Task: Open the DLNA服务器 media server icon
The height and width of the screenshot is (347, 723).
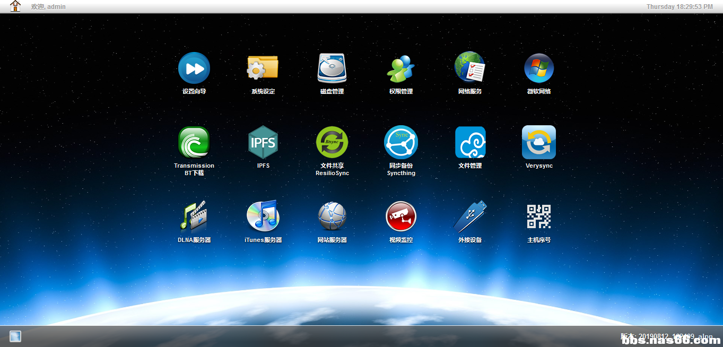Action: [194, 216]
